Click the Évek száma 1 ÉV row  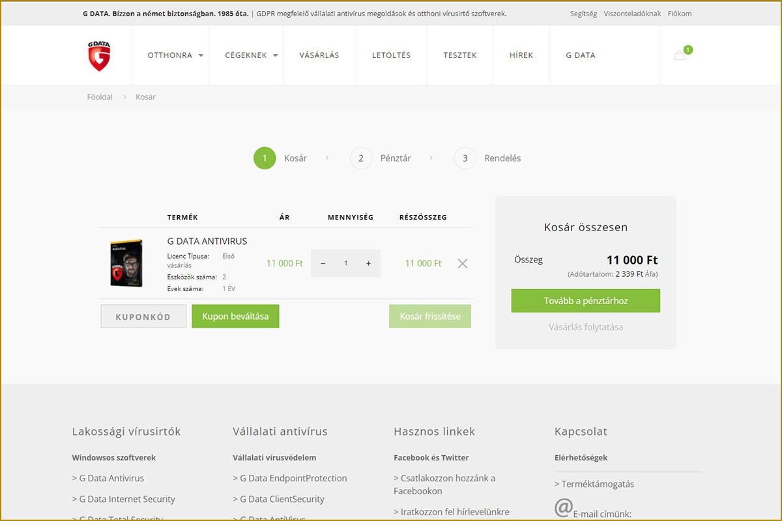(201, 289)
